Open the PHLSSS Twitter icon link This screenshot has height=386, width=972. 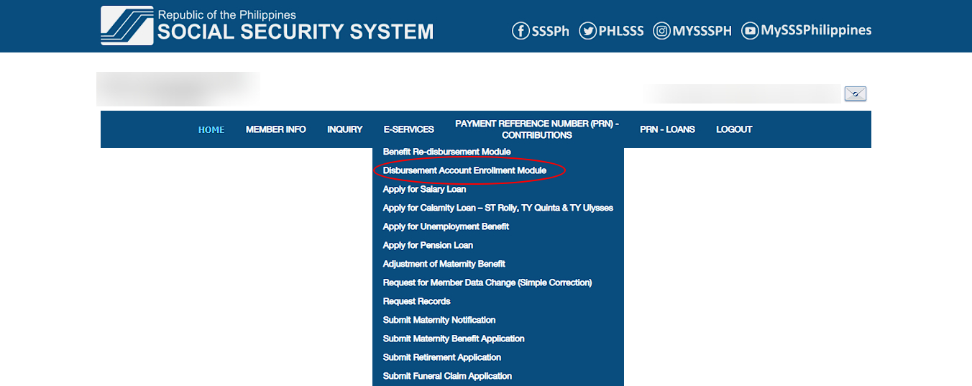588,31
